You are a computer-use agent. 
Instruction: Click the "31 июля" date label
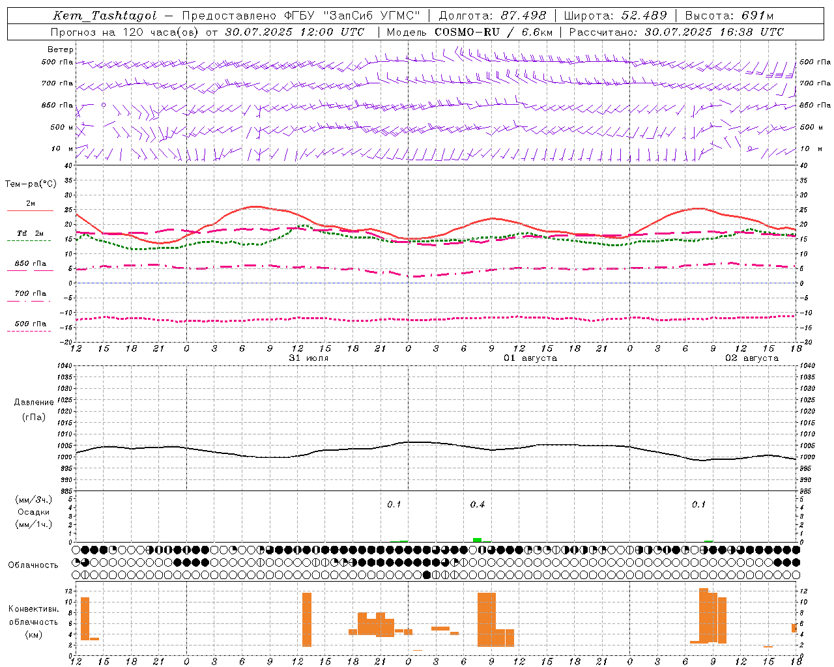[309, 358]
